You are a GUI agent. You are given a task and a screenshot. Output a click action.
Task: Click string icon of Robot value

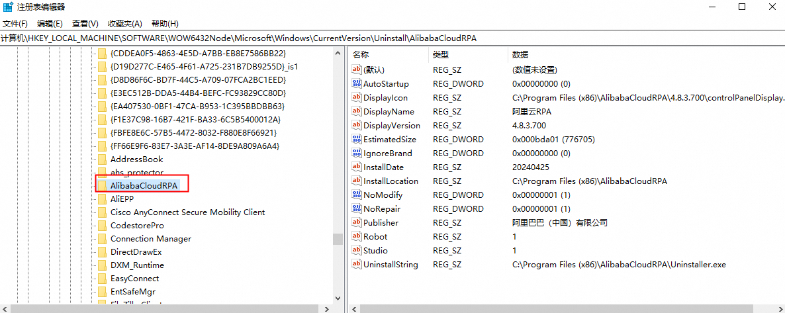click(357, 236)
